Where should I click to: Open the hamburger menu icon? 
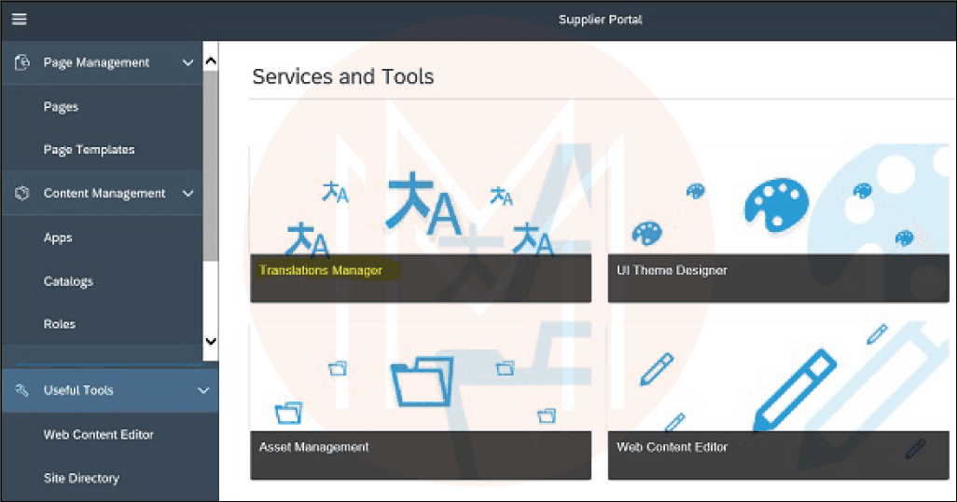tap(19, 19)
